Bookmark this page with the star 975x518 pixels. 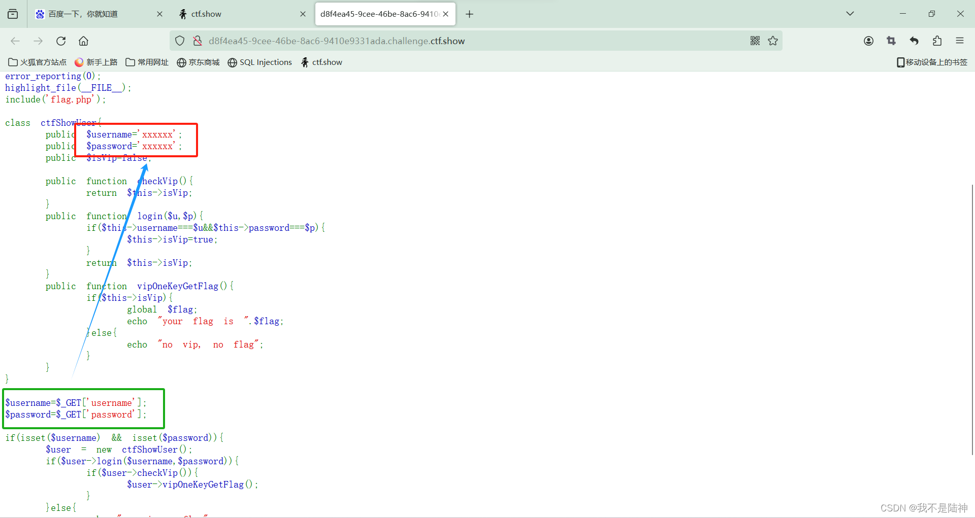point(773,41)
